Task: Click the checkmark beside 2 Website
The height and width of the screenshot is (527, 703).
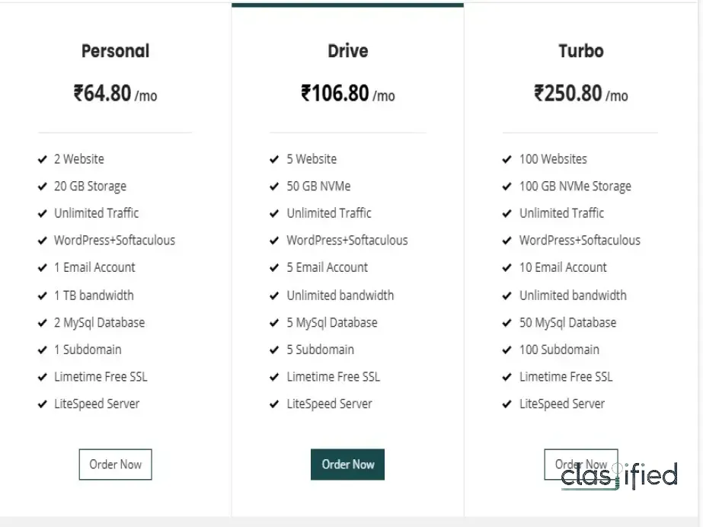Action: coord(43,159)
